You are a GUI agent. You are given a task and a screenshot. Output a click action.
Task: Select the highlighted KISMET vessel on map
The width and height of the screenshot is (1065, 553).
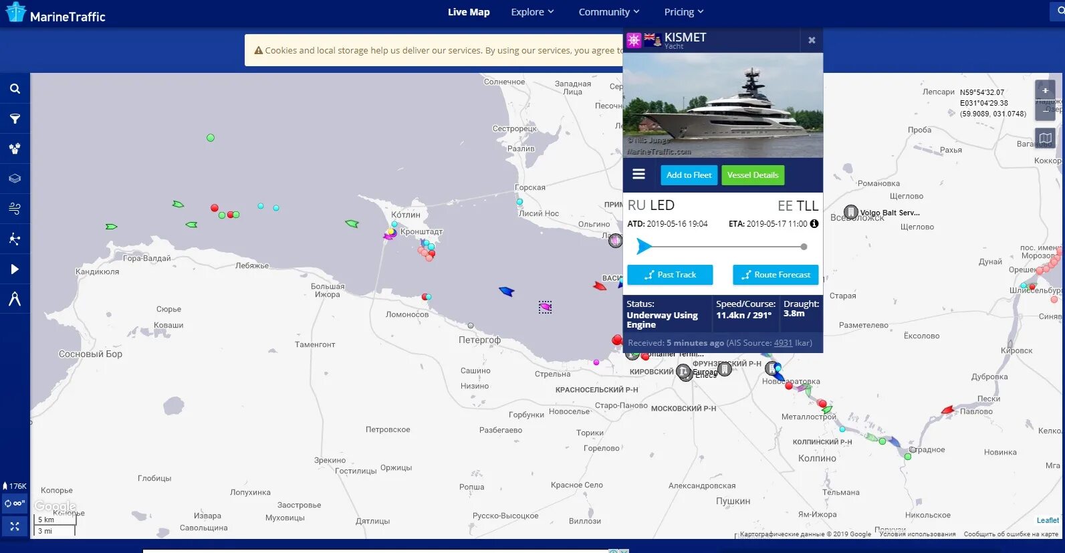pyautogui.click(x=546, y=307)
